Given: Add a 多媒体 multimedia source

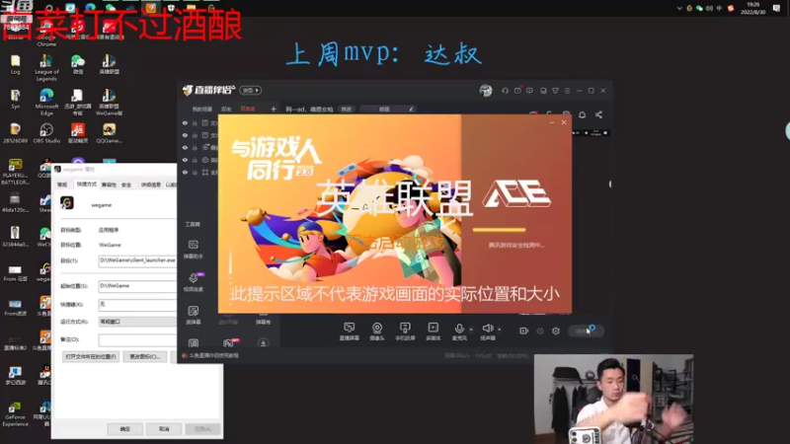Looking at the screenshot, I should click(434, 332).
